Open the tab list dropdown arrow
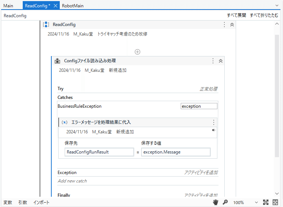The width and height of the screenshot is (283, 207). coord(277,5)
